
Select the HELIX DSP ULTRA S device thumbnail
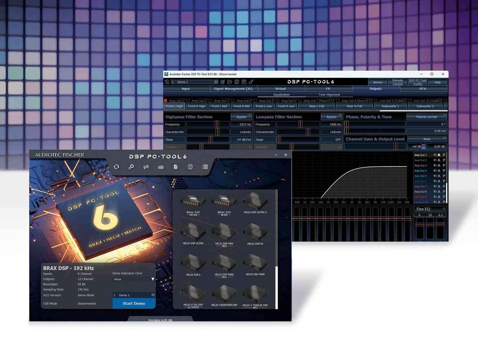(255, 203)
